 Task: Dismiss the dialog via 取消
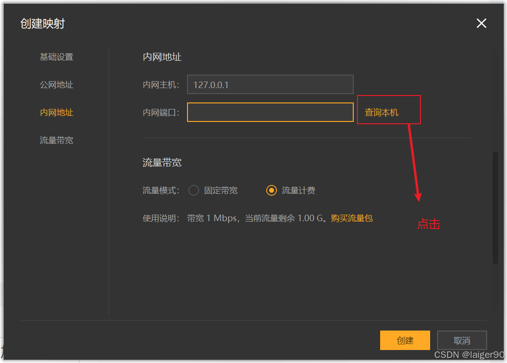[x=462, y=340]
